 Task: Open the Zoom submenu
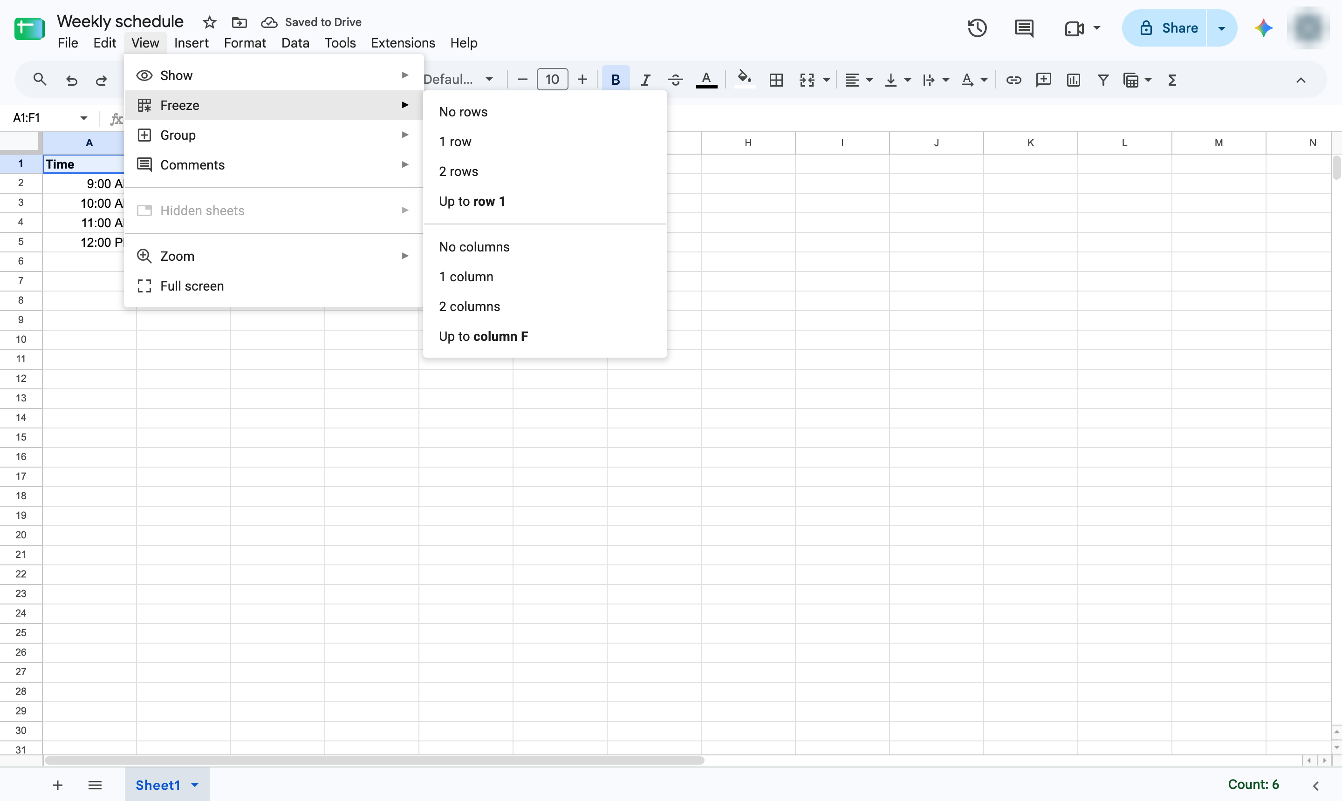273,256
